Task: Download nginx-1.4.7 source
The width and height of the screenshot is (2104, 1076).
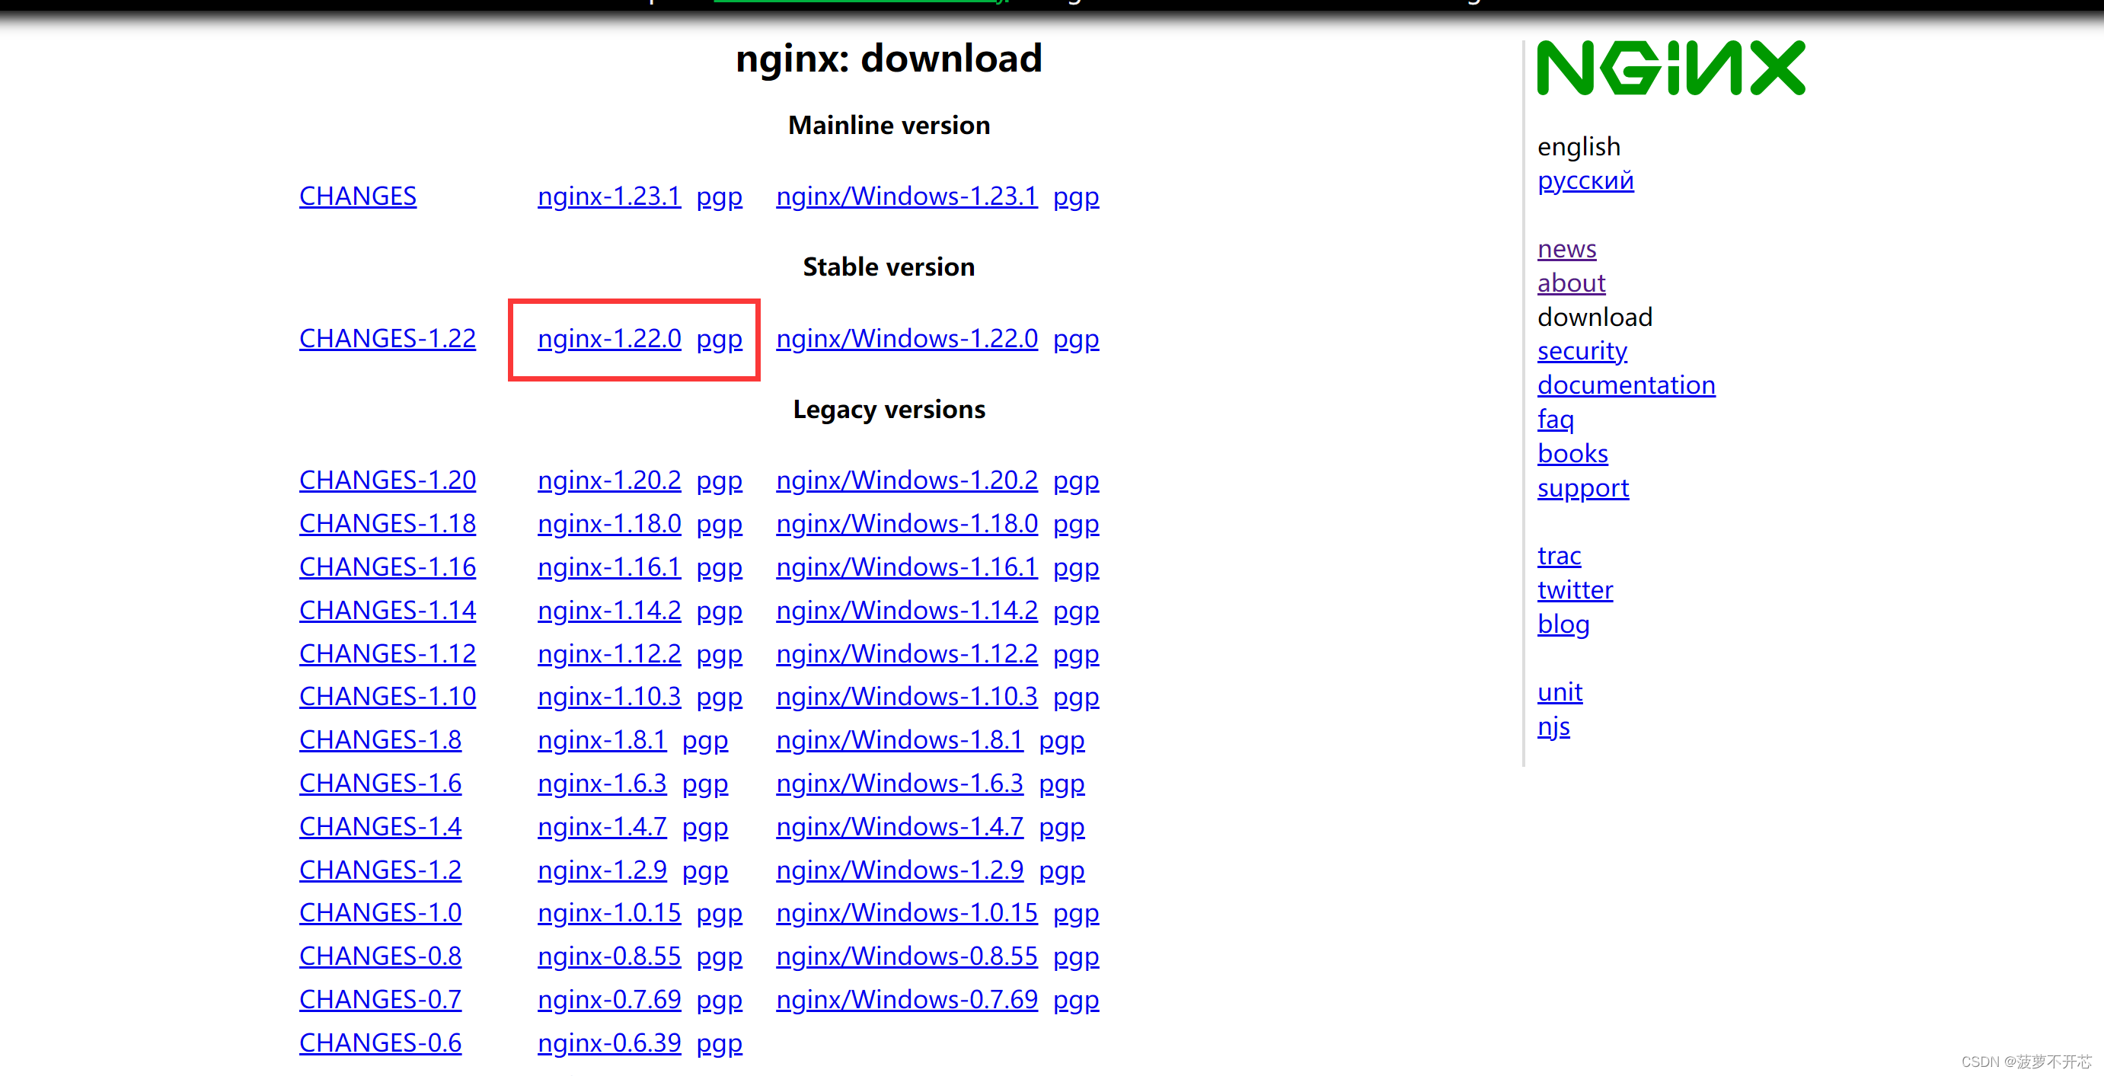Action: point(602,826)
